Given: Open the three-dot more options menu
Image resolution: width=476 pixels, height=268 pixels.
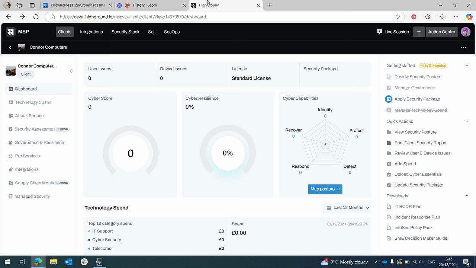Looking at the screenshot, I should click(x=463, y=47).
